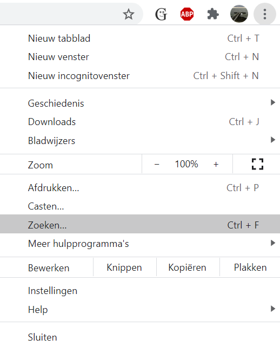The width and height of the screenshot is (280, 346).
Task: Expand the Bladwijzers submenu arrow
Action: tap(273, 140)
